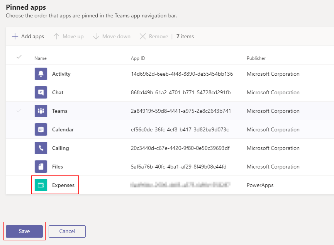Select the Chat app name
Screen dimensions: 334x245
pos(58,92)
